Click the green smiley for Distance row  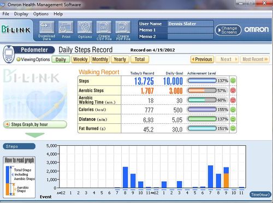point(233,119)
